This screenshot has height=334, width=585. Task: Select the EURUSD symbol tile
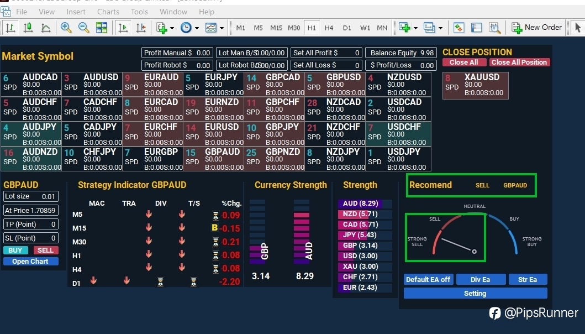[x=213, y=134]
